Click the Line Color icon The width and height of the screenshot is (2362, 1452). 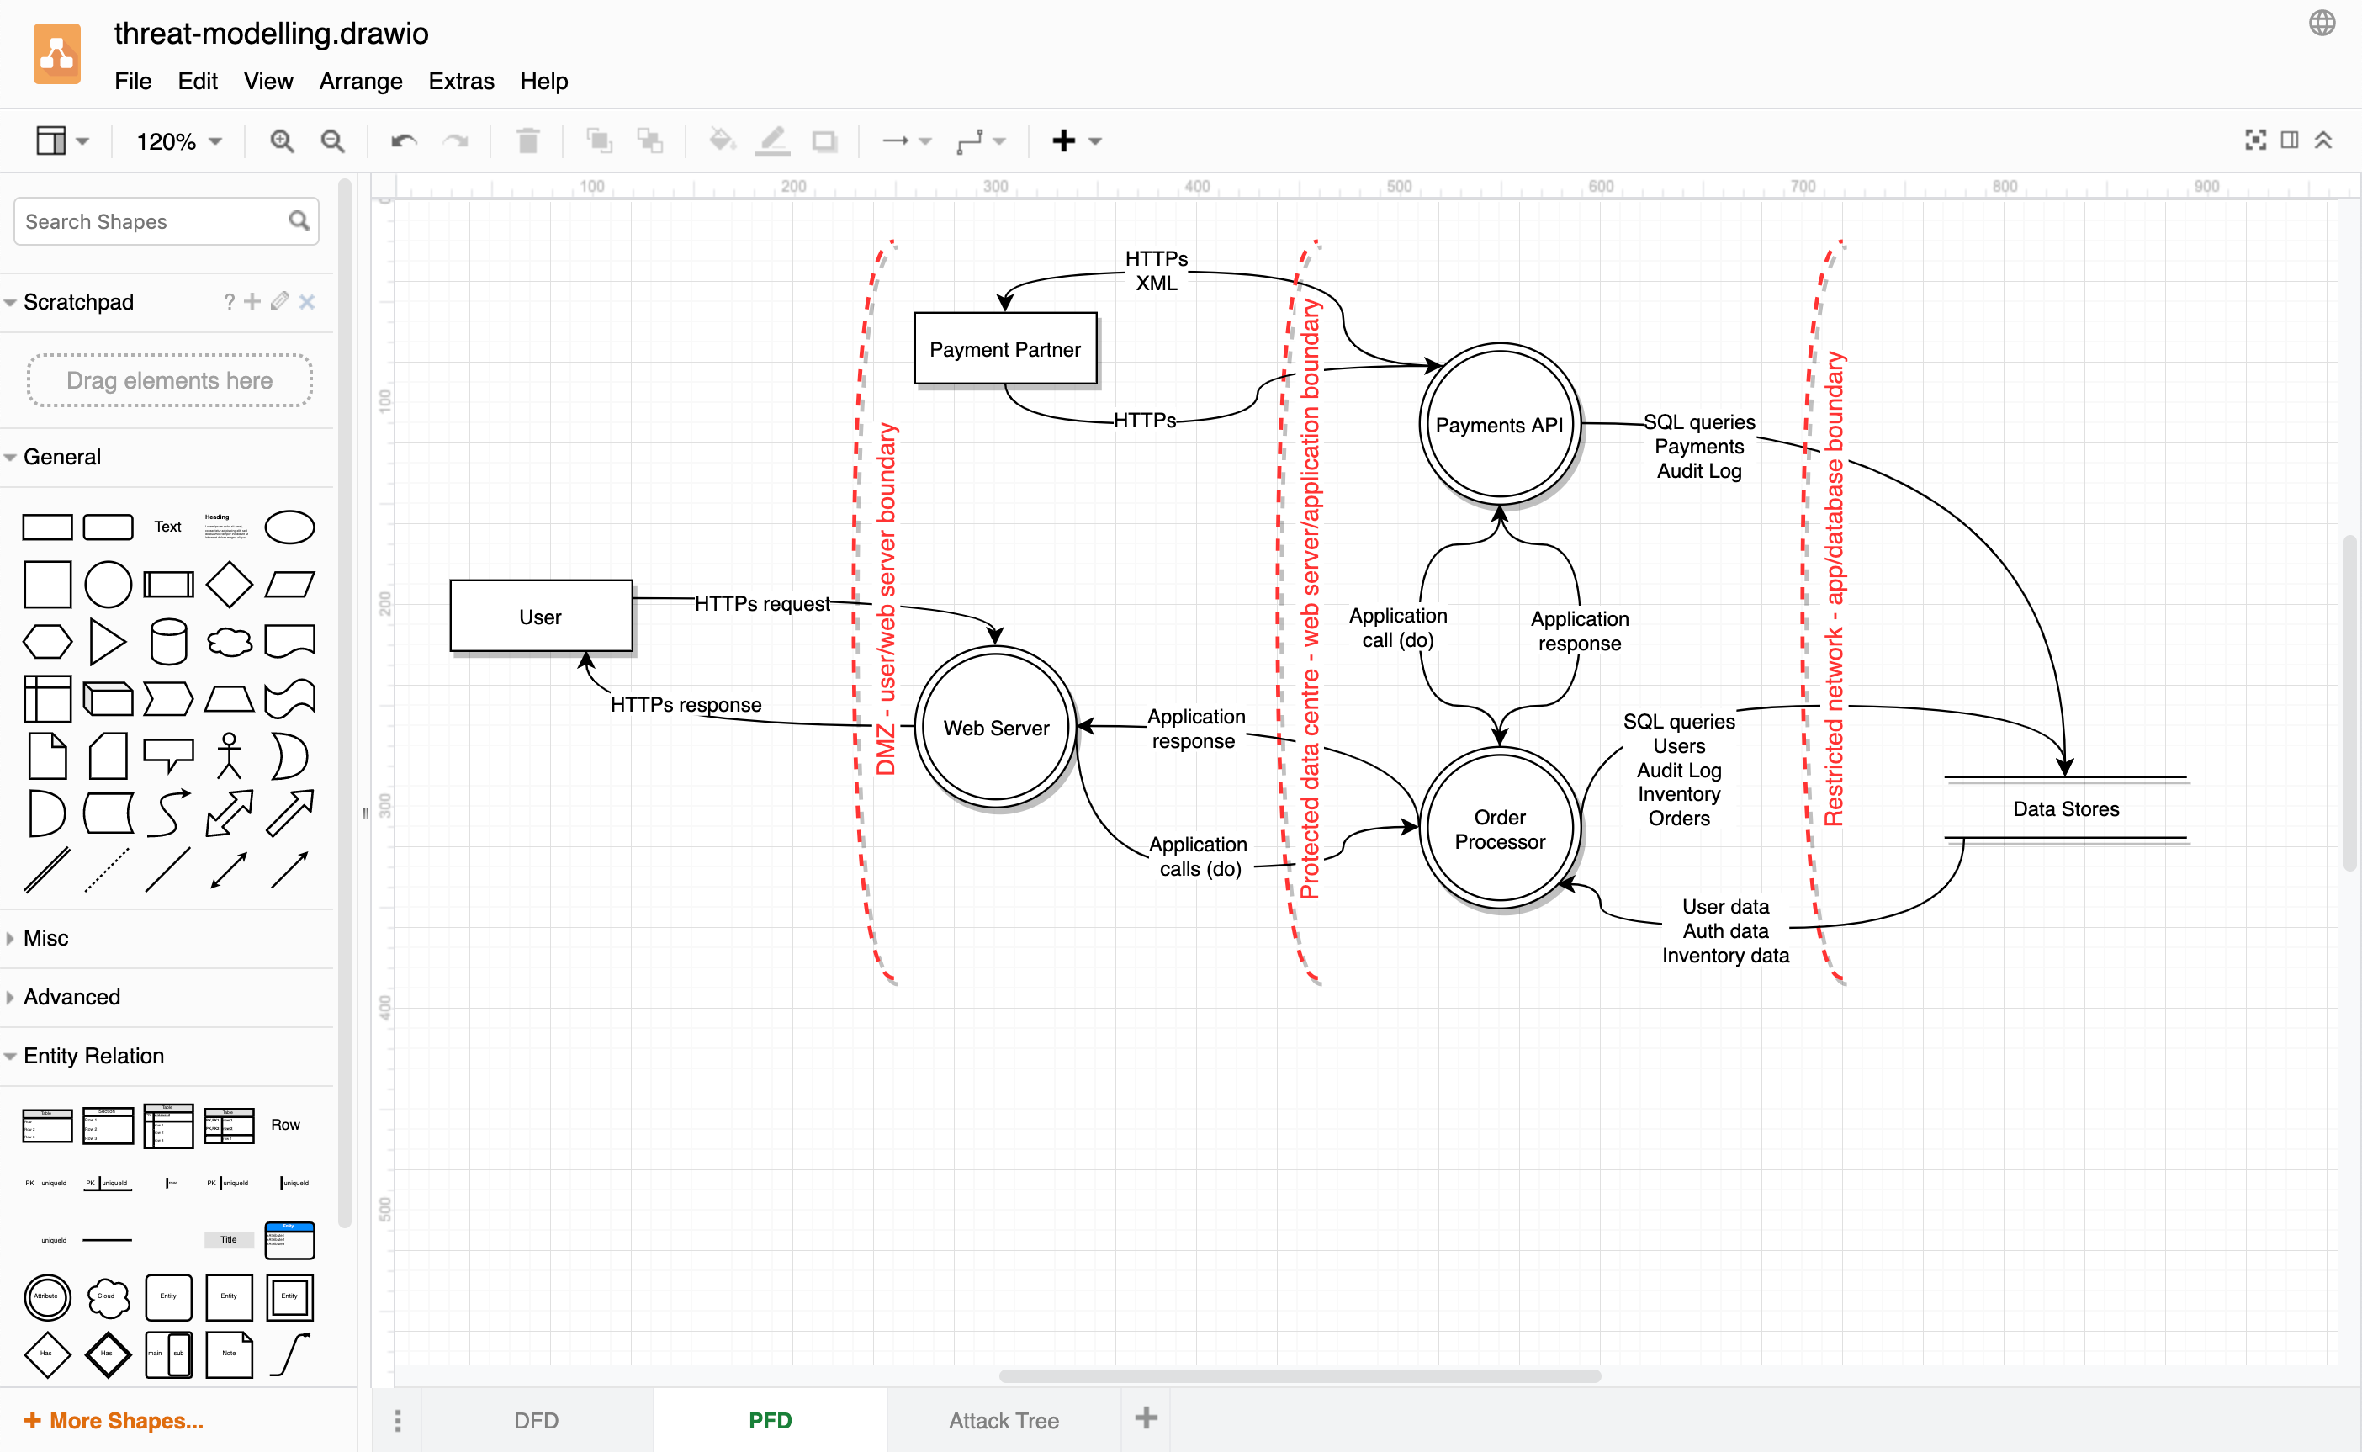pos(772,140)
